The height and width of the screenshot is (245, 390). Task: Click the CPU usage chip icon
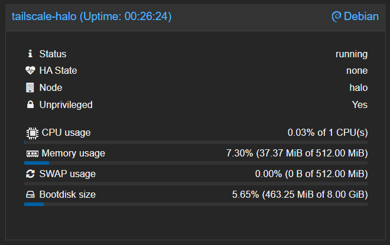point(31,132)
